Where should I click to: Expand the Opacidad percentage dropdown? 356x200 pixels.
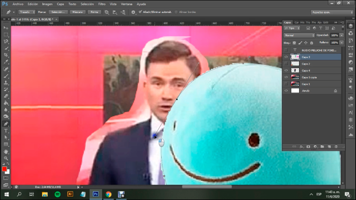341,35
